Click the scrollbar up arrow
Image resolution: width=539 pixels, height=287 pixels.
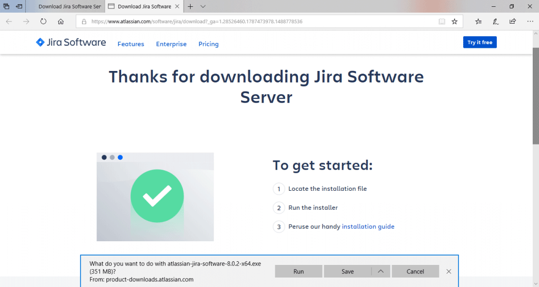point(535,34)
